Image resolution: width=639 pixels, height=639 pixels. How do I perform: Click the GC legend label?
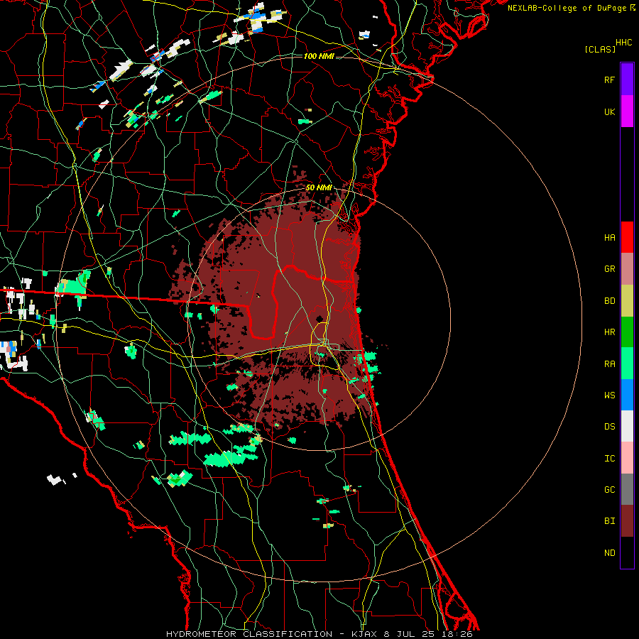coord(610,490)
